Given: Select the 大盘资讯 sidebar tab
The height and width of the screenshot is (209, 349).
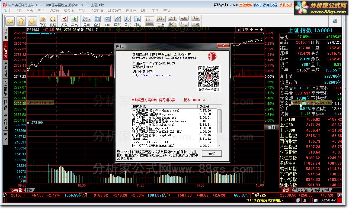Looking at the screenshot, I should (5, 89).
